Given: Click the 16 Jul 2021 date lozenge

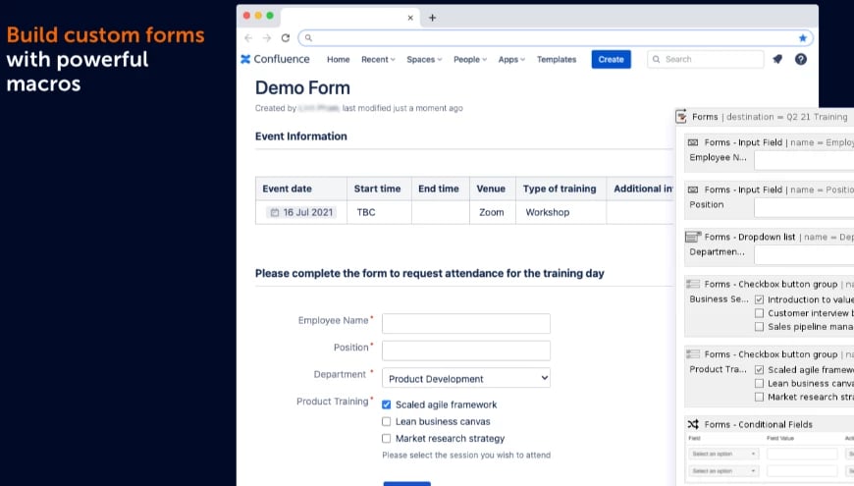Looking at the screenshot, I should (301, 212).
